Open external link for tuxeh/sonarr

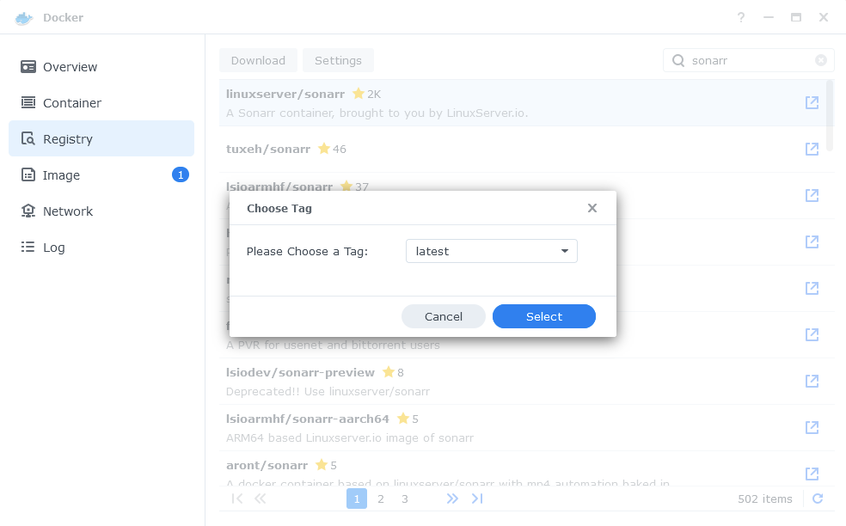[812, 149]
